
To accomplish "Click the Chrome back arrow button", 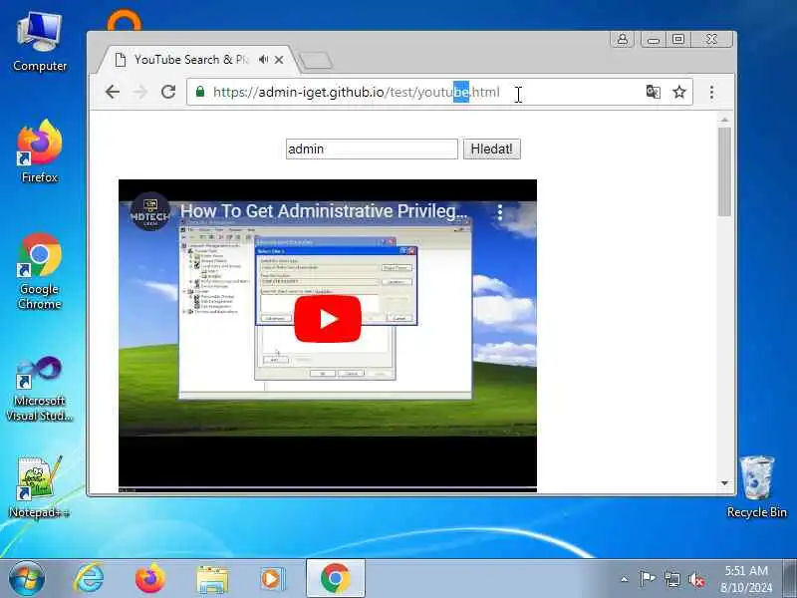I will tap(113, 92).
